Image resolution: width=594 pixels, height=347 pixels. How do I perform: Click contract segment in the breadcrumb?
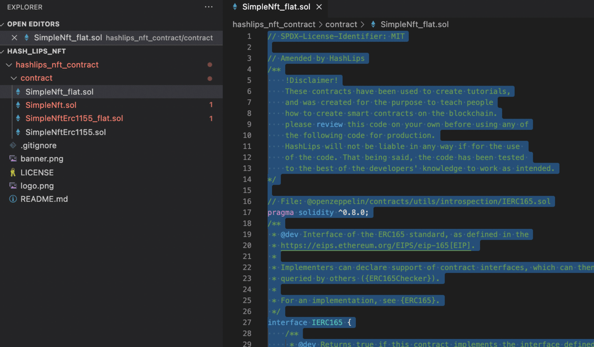point(341,24)
